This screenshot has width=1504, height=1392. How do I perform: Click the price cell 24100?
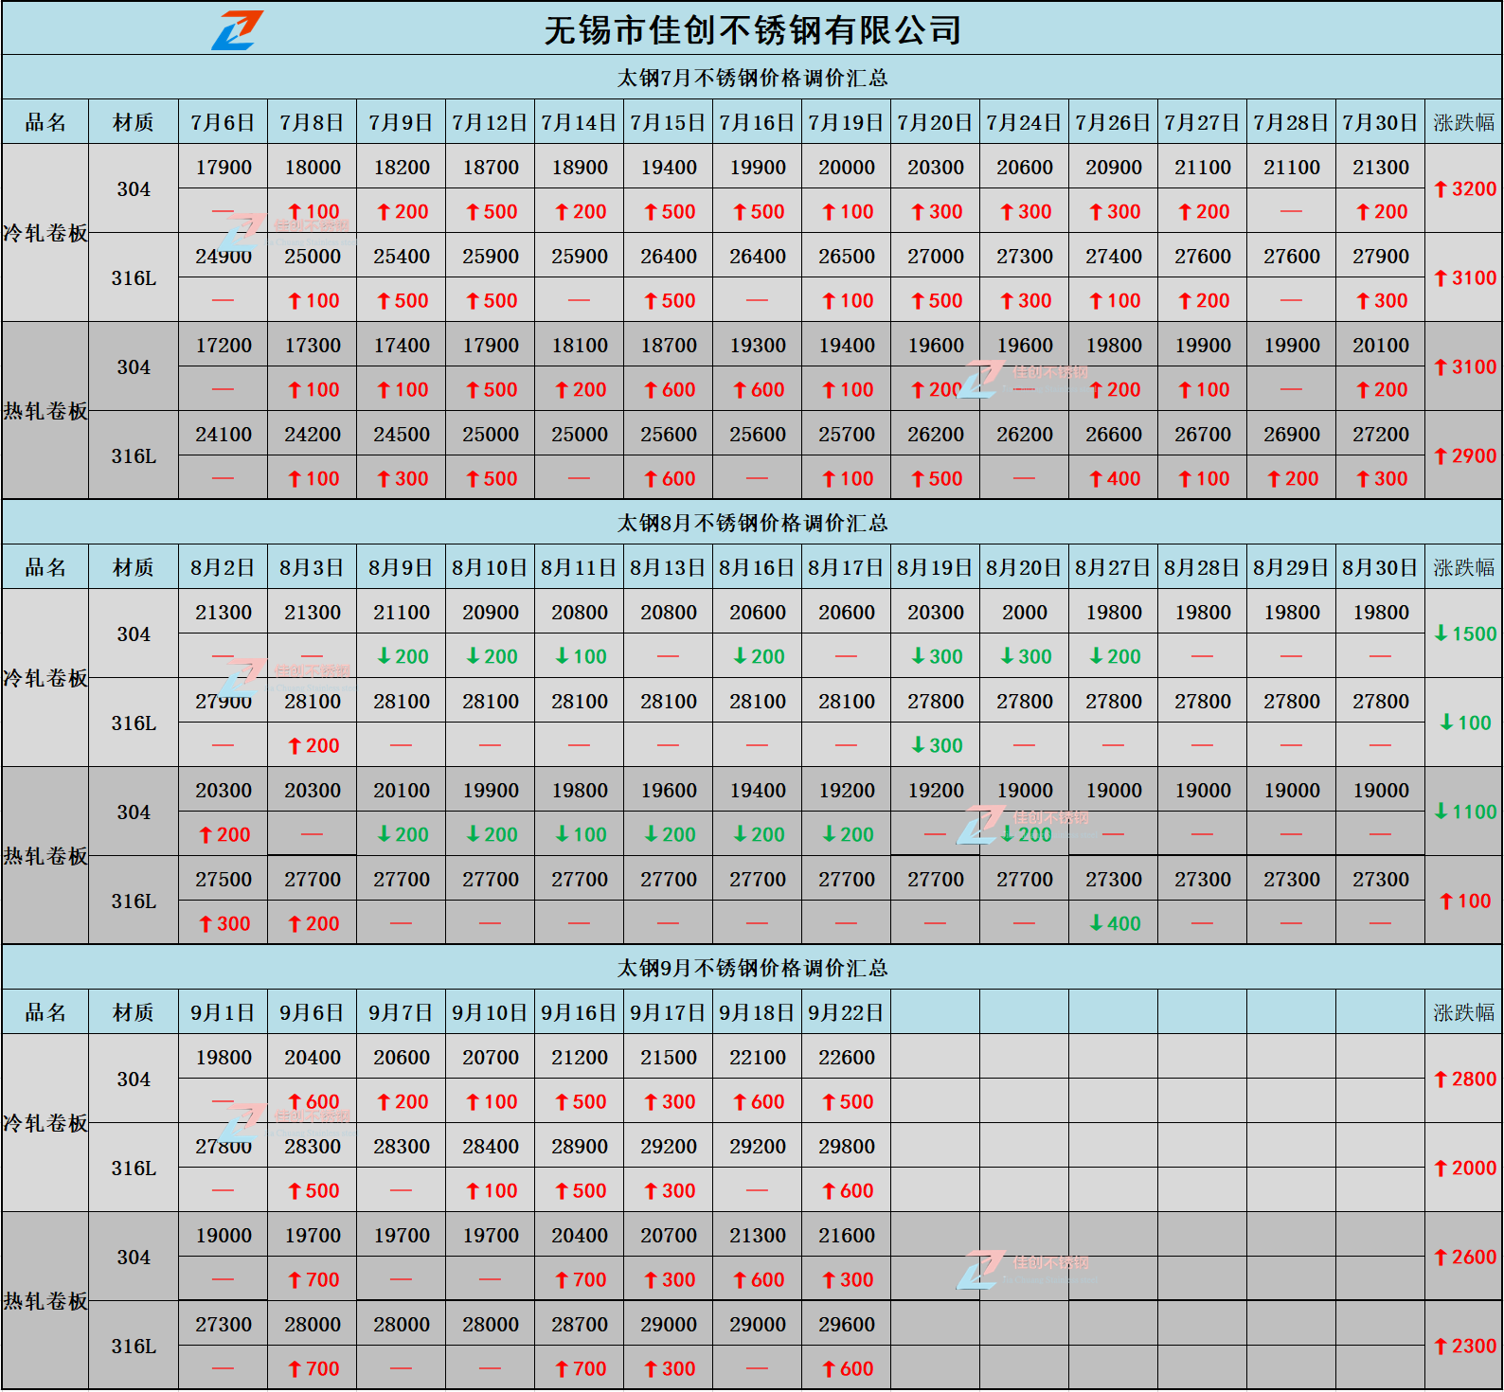(x=224, y=434)
